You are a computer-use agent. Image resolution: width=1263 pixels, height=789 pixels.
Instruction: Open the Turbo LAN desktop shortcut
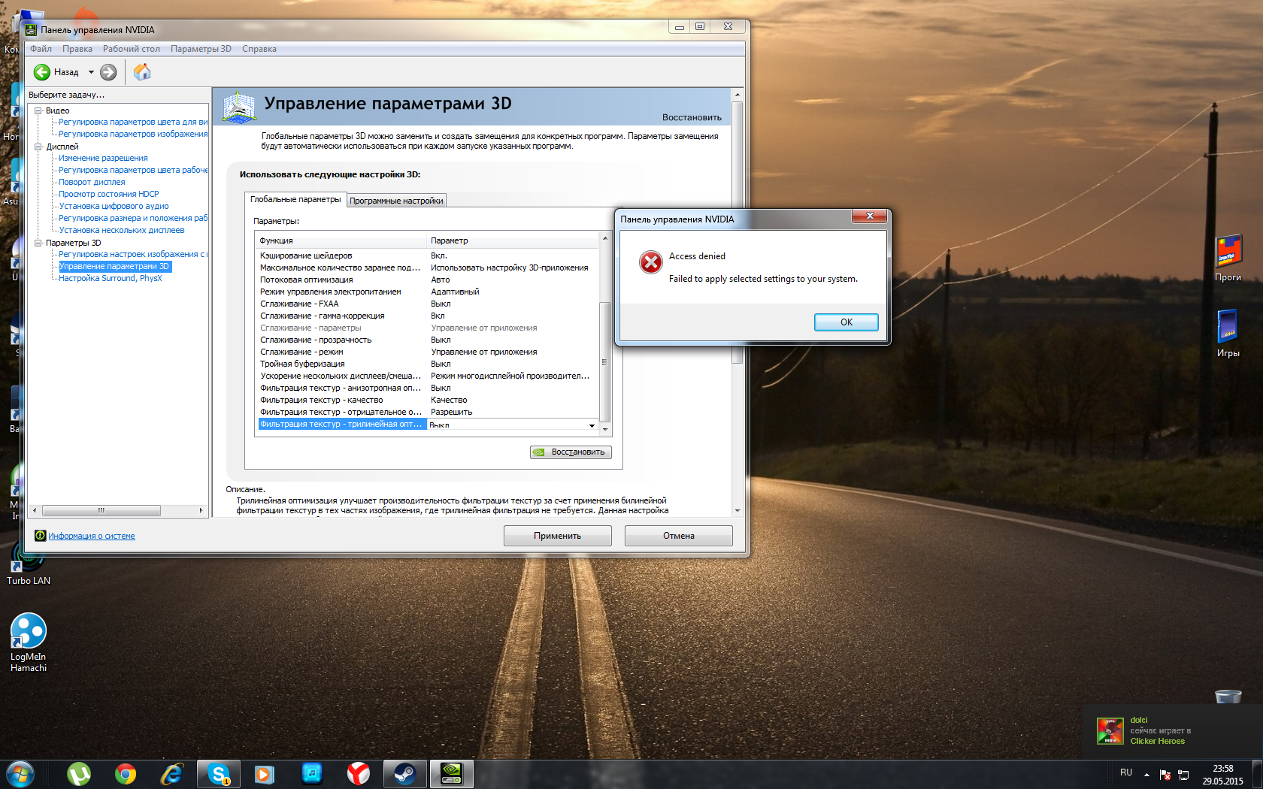[x=29, y=562]
